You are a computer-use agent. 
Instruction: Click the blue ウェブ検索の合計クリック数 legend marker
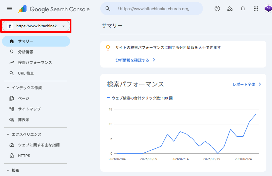click(x=108, y=98)
